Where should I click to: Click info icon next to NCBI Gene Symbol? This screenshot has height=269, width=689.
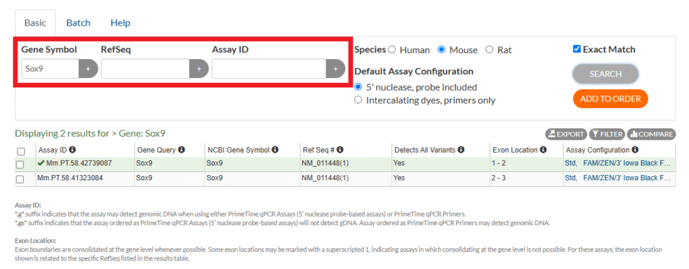[x=277, y=150]
